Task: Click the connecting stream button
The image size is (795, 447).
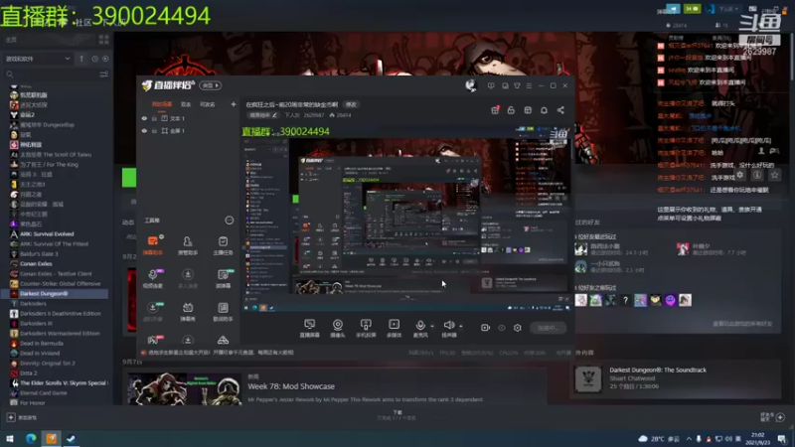Action: point(548,328)
